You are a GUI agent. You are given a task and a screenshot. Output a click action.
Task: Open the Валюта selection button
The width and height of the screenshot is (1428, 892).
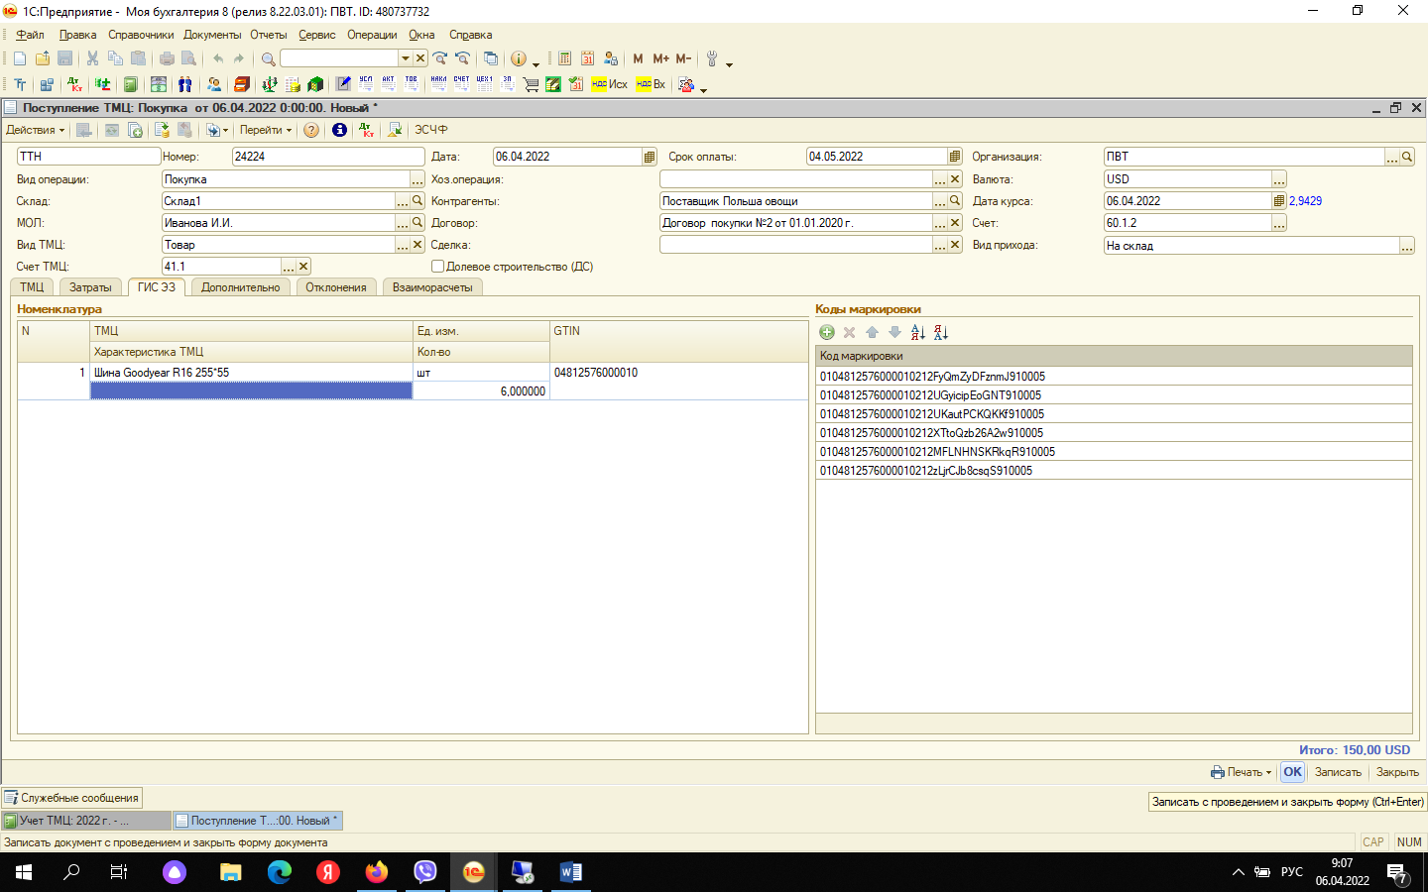point(1279,179)
